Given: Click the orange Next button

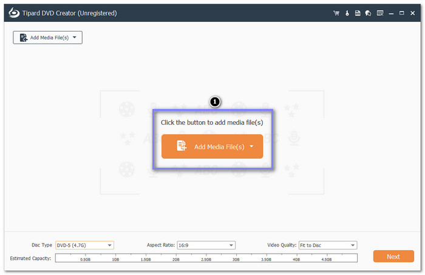Looking at the screenshot, I should click(393, 256).
